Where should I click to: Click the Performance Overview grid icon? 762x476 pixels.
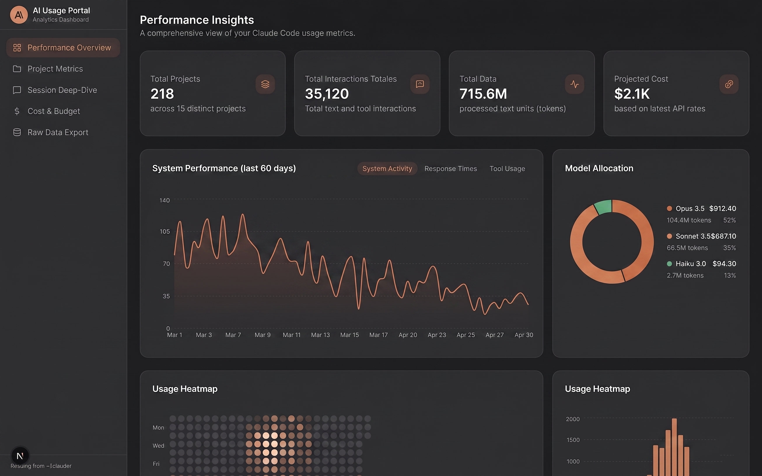[x=17, y=48]
